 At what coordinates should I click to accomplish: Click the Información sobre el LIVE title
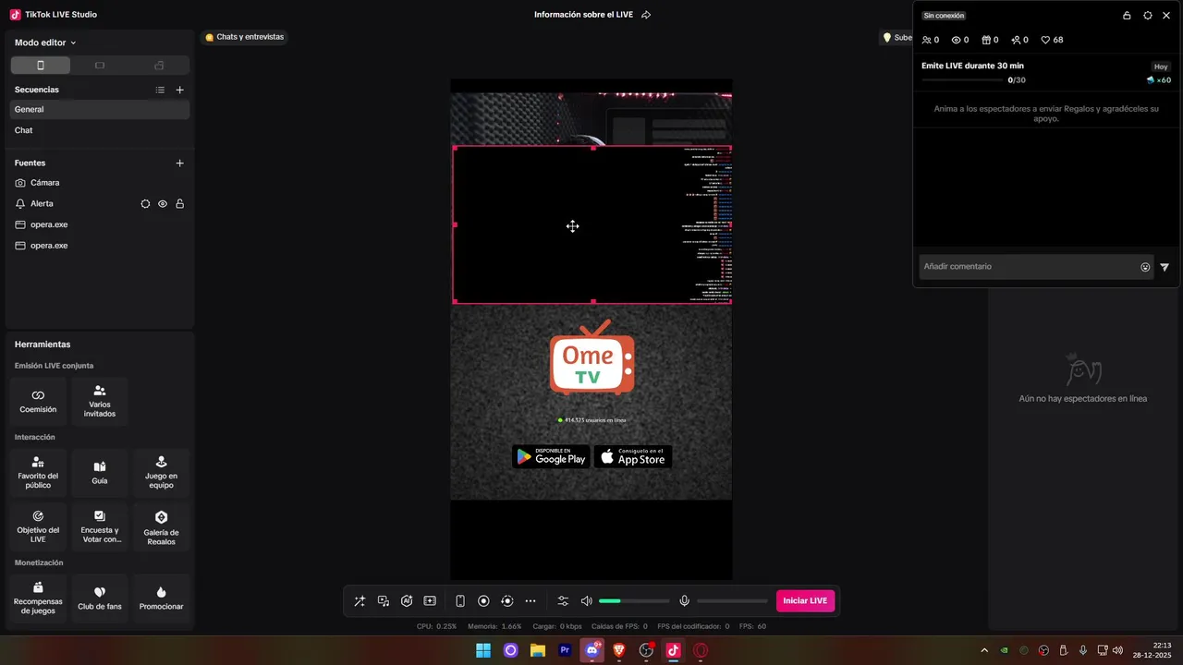583,15
